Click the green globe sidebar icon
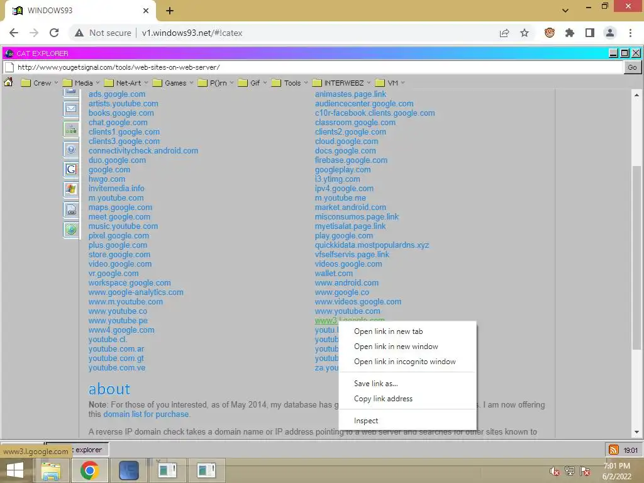This screenshot has width=644, height=483. [71, 229]
